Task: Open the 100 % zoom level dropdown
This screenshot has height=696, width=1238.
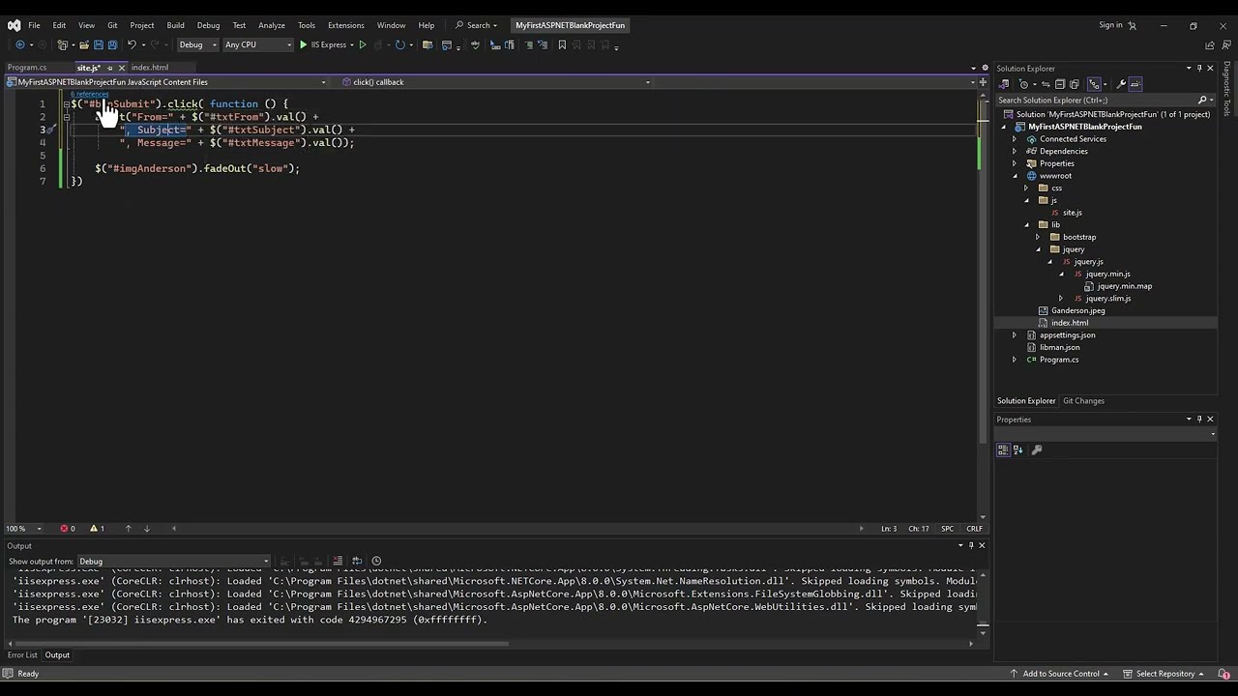Action: pyautogui.click(x=24, y=529)
